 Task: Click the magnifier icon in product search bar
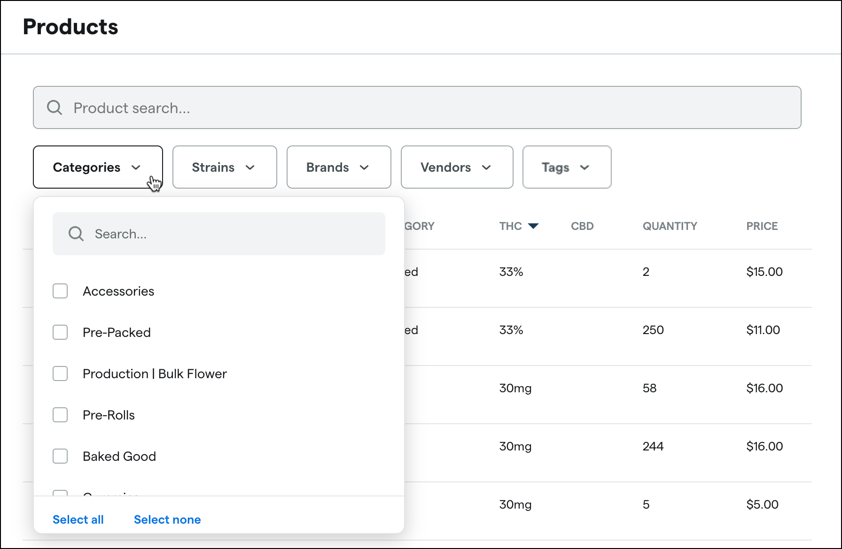pyautogui.click(x=54, y=107)
